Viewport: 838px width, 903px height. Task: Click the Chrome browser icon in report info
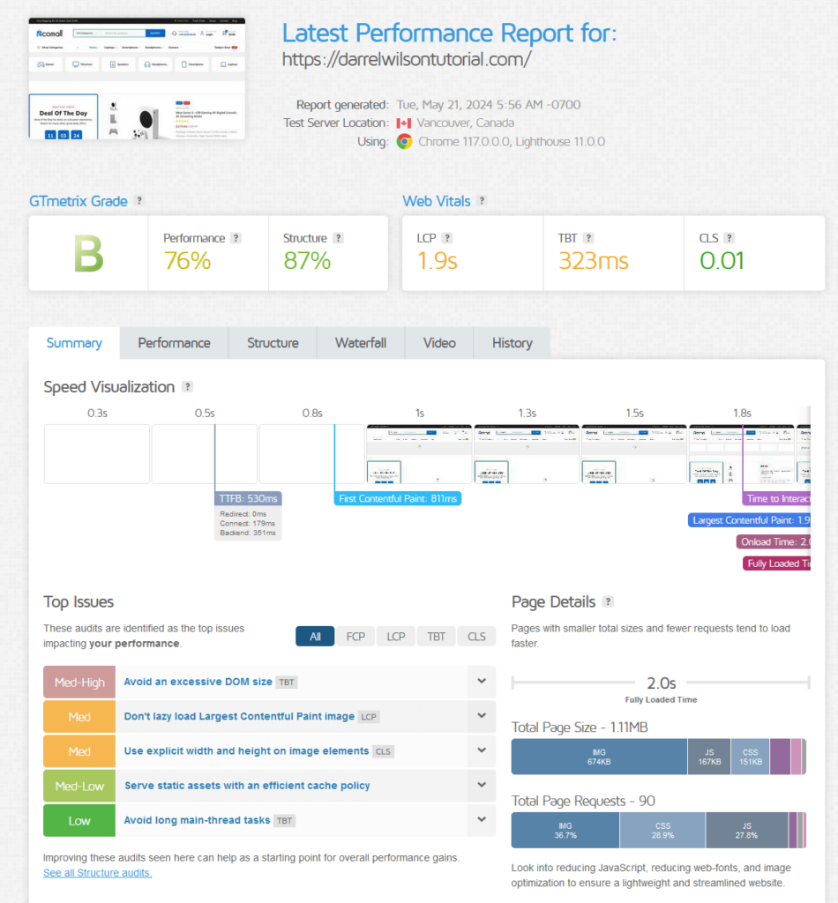[405, 139]
